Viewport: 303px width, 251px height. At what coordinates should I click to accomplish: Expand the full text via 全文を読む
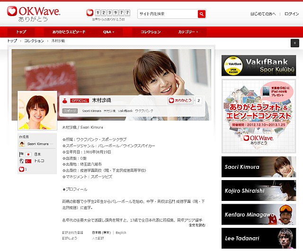197,225
